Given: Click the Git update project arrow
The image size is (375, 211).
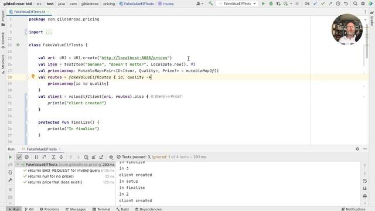Looking at the screenshot, I should tap(315, 4).
